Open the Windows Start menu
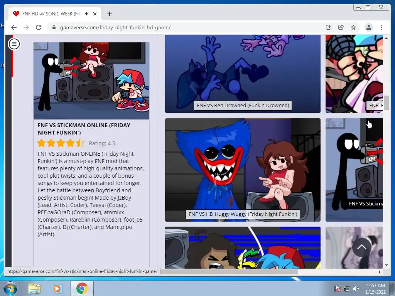The height and width of the screenshot is (296, 395). coord(10,288)
